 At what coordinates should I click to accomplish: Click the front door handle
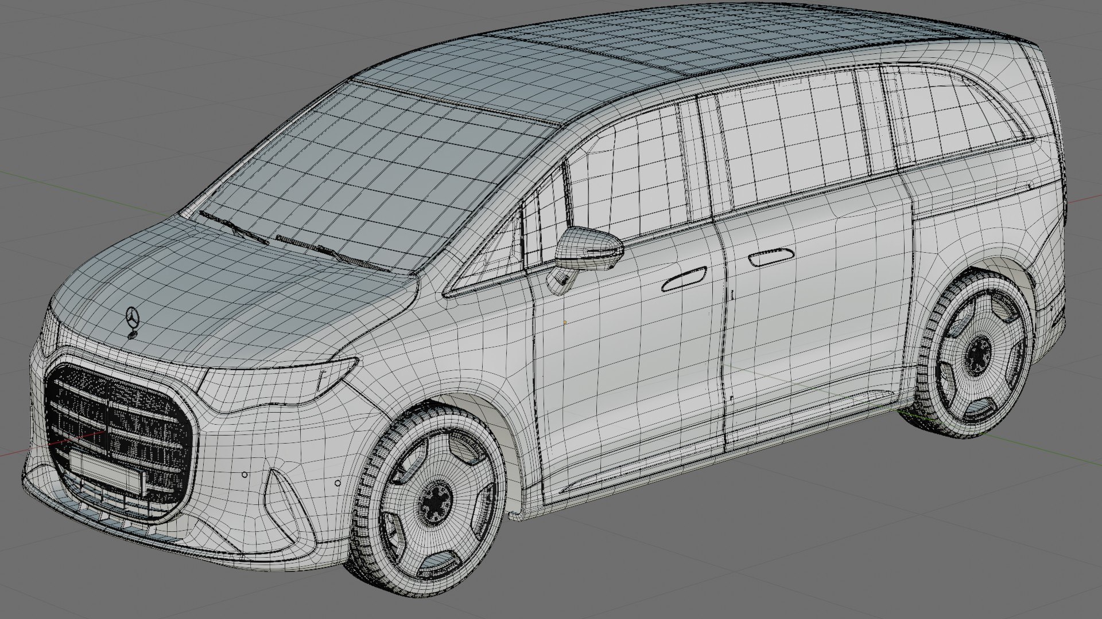tap(684, 280)
